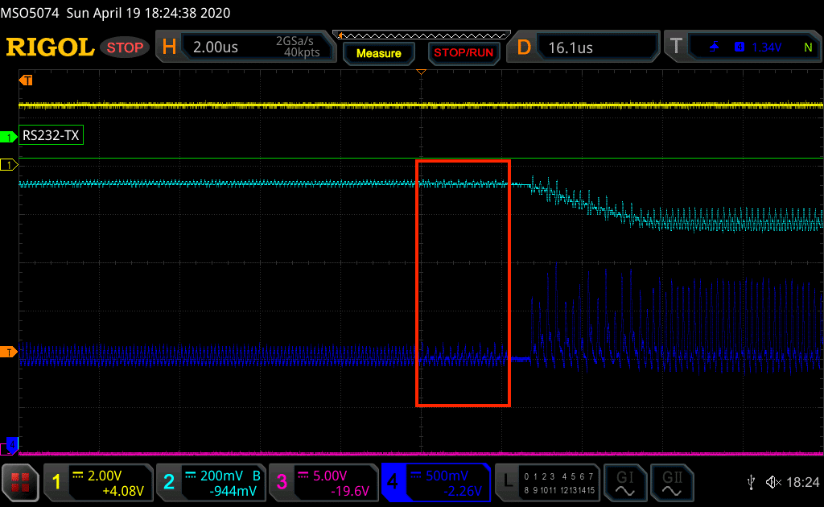This screenshot has width=824, height=507.
Task: Toggle channel 1 yellow 2.00V panel
Action: (x=97, y=482)
